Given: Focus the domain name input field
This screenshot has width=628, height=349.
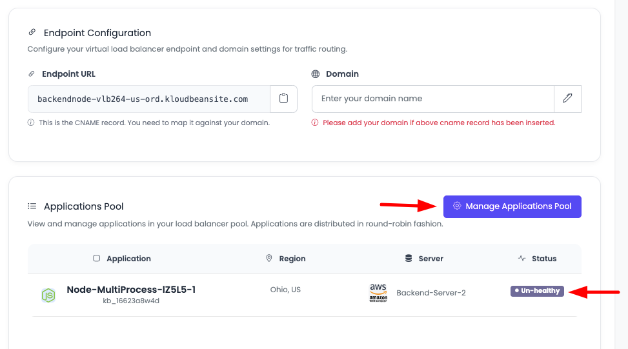Looking at the screenshot, I should tap(432, 99).
